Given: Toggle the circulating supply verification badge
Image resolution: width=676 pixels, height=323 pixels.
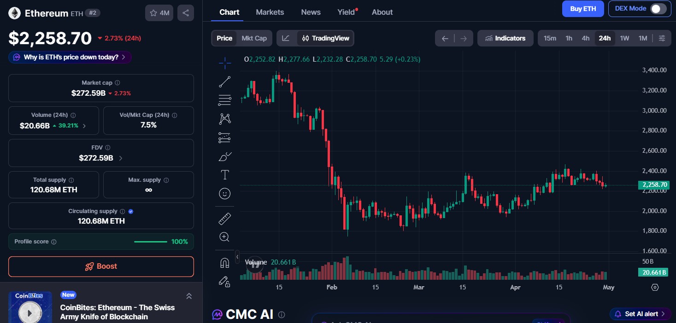Looking at the screenshot, I should click(129, 211).
